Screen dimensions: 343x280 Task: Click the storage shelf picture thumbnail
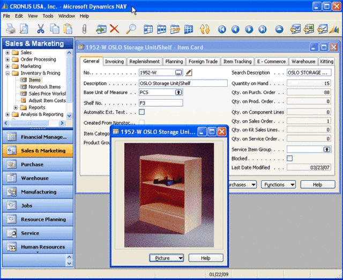169,195
